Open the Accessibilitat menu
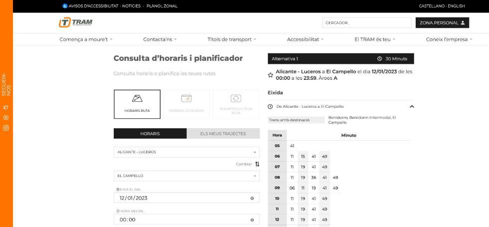489x227 pixels. [x=305, y=39]
